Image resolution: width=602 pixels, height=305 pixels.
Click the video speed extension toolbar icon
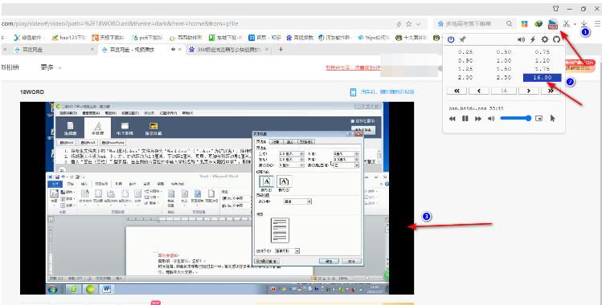[553, 24]
